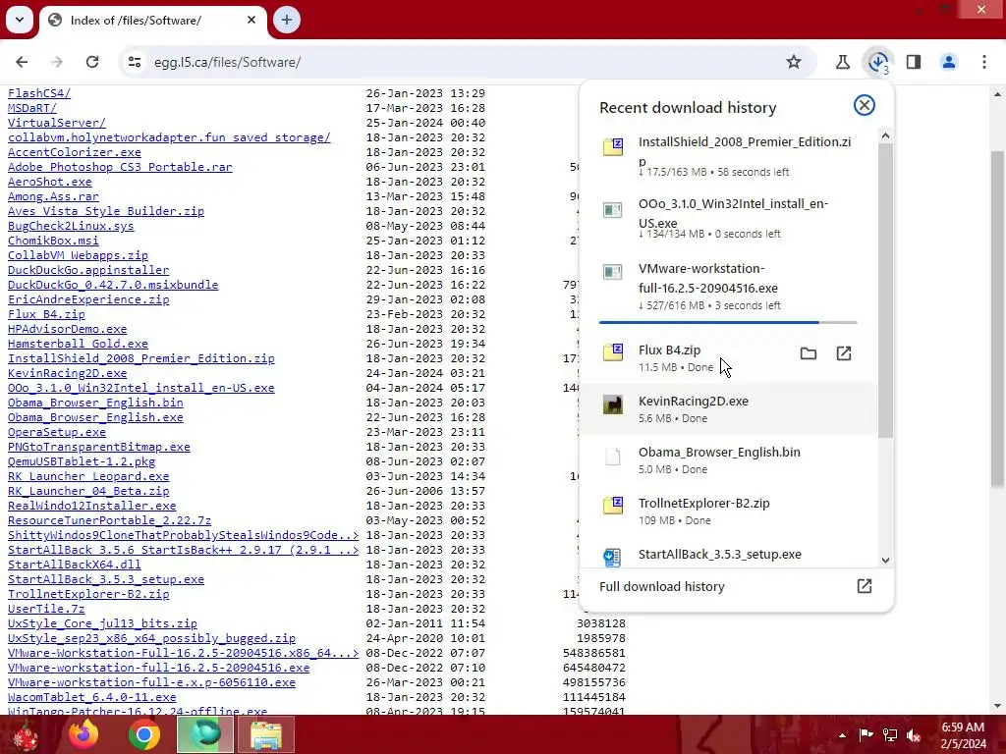1006x754 pixels.
Task: Click Full download history
Action: coord(661,586)
